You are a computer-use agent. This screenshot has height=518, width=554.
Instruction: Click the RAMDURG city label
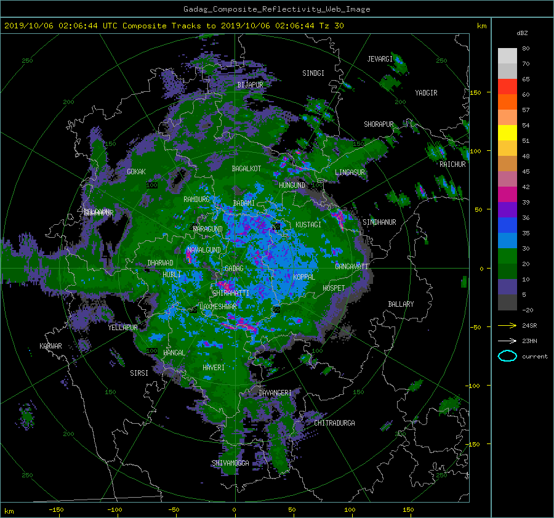[196, 200]
